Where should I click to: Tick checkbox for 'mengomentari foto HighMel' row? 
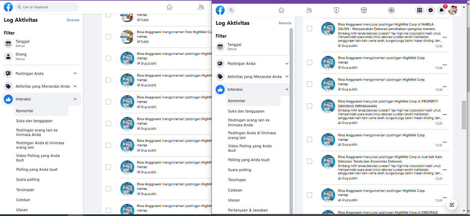pos(108,37)
